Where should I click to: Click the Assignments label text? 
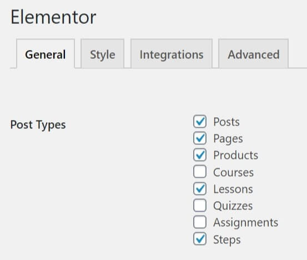click(x=246, y=223)
